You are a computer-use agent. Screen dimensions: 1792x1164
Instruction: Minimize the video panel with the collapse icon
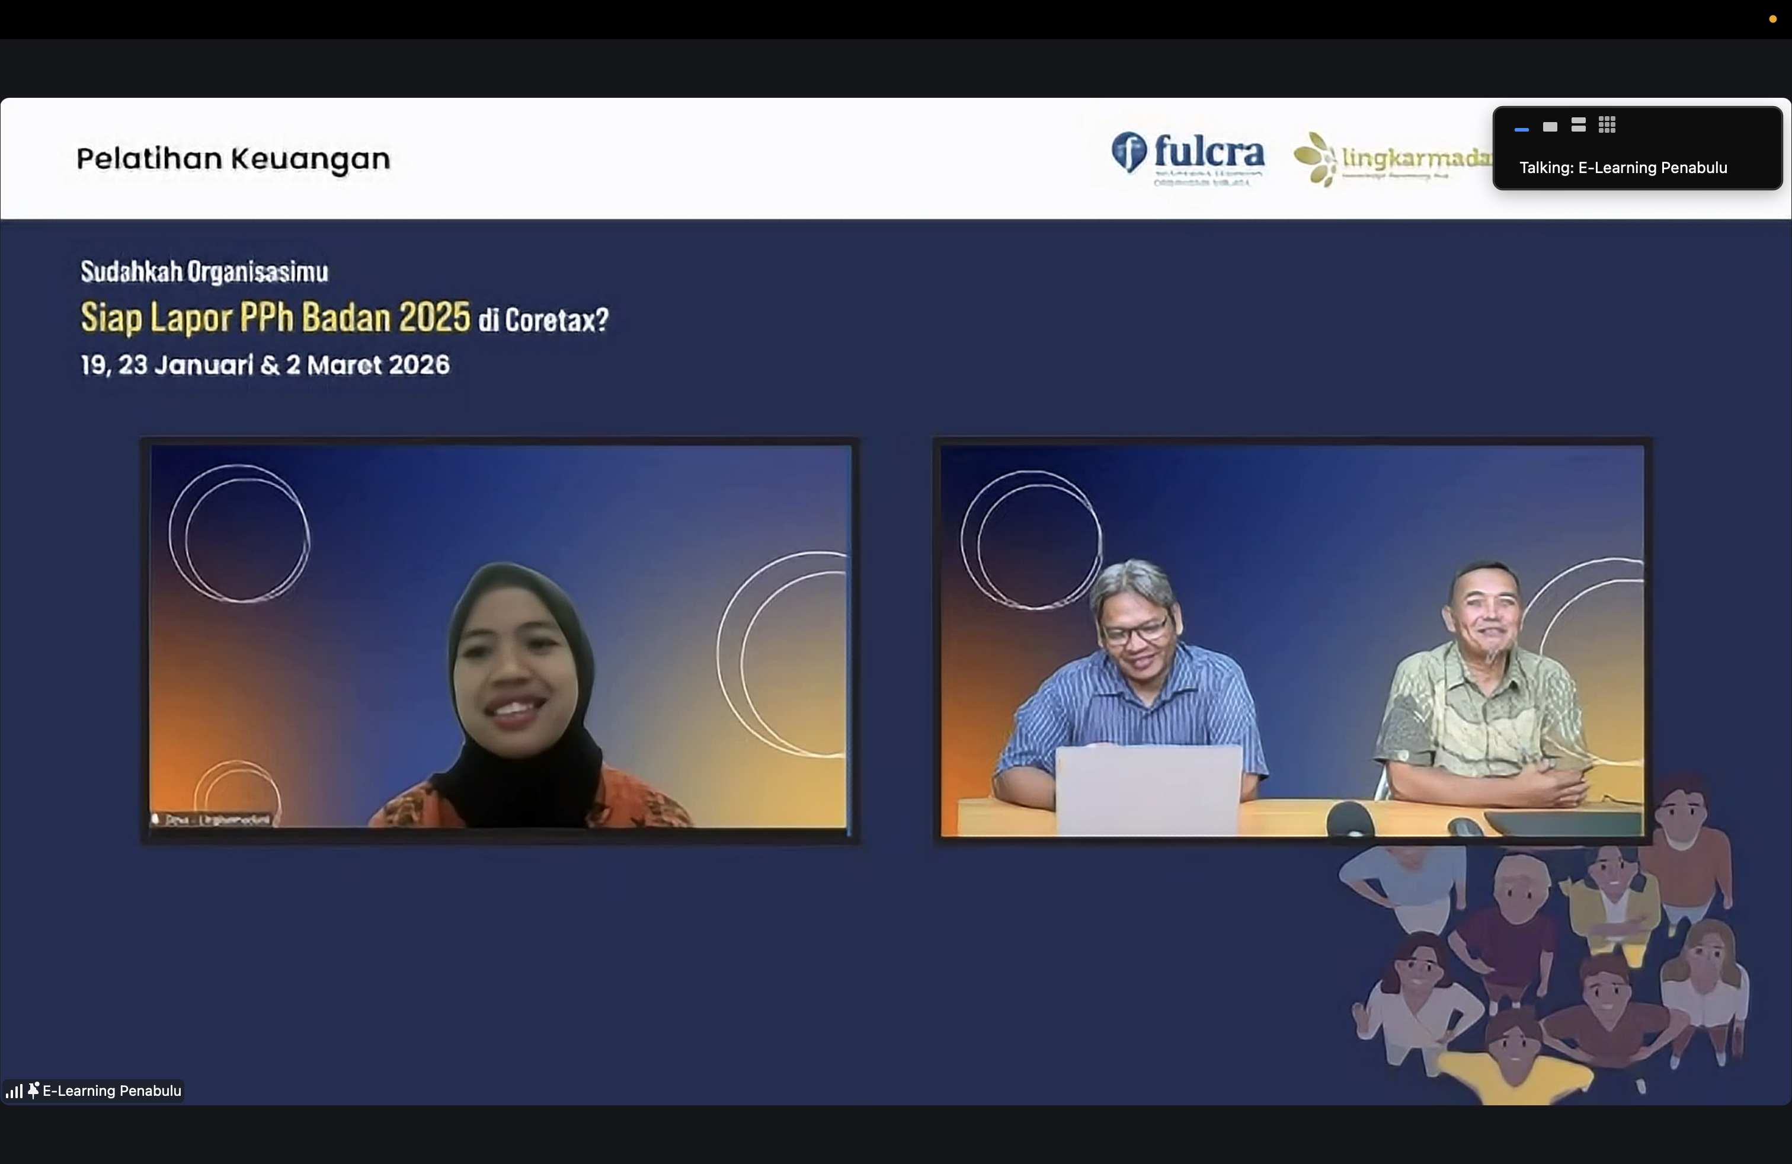pyautogui.click(x=1522, y=129)
